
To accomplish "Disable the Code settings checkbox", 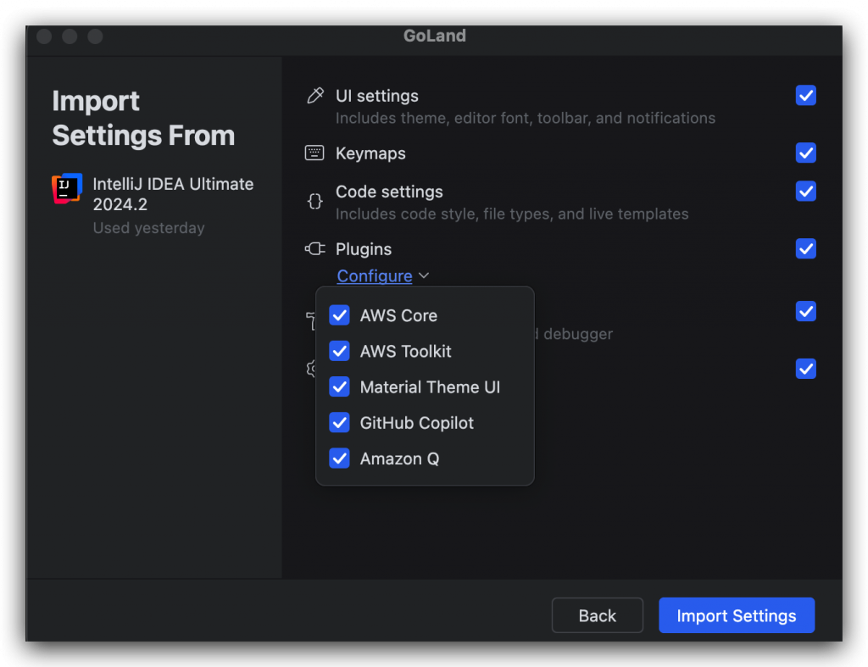I will click(806, 192).
